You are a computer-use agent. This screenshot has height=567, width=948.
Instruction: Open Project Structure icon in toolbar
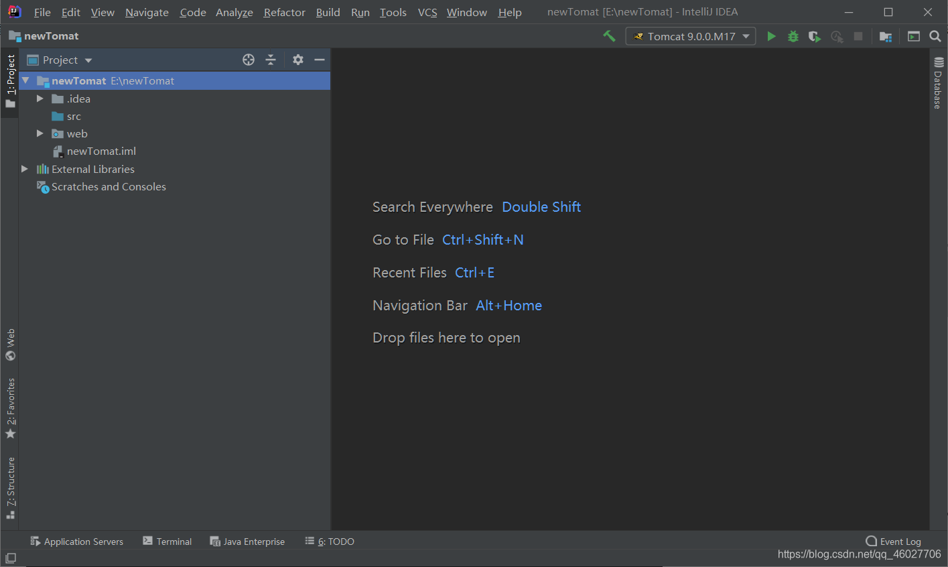pos(886,36)
